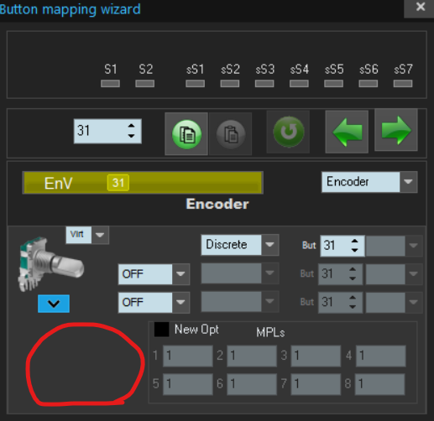Click MPL field number 6
The width and height of the screenshot is (434, 421).
pos(252,384)
